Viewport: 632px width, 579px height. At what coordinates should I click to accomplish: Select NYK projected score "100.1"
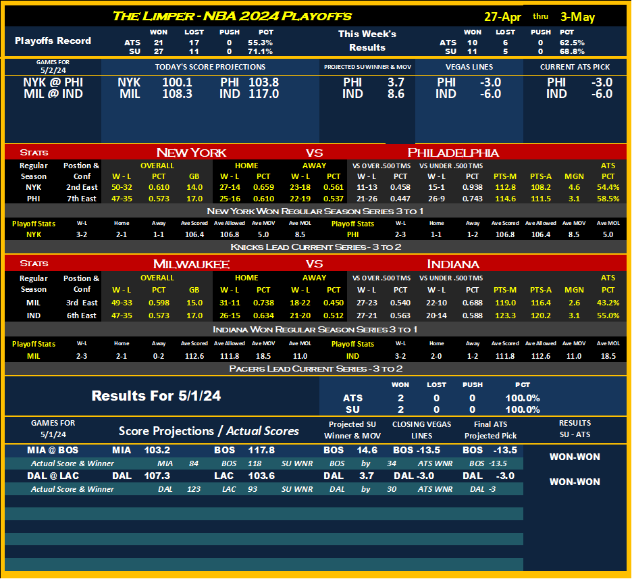tap(177, 82)
